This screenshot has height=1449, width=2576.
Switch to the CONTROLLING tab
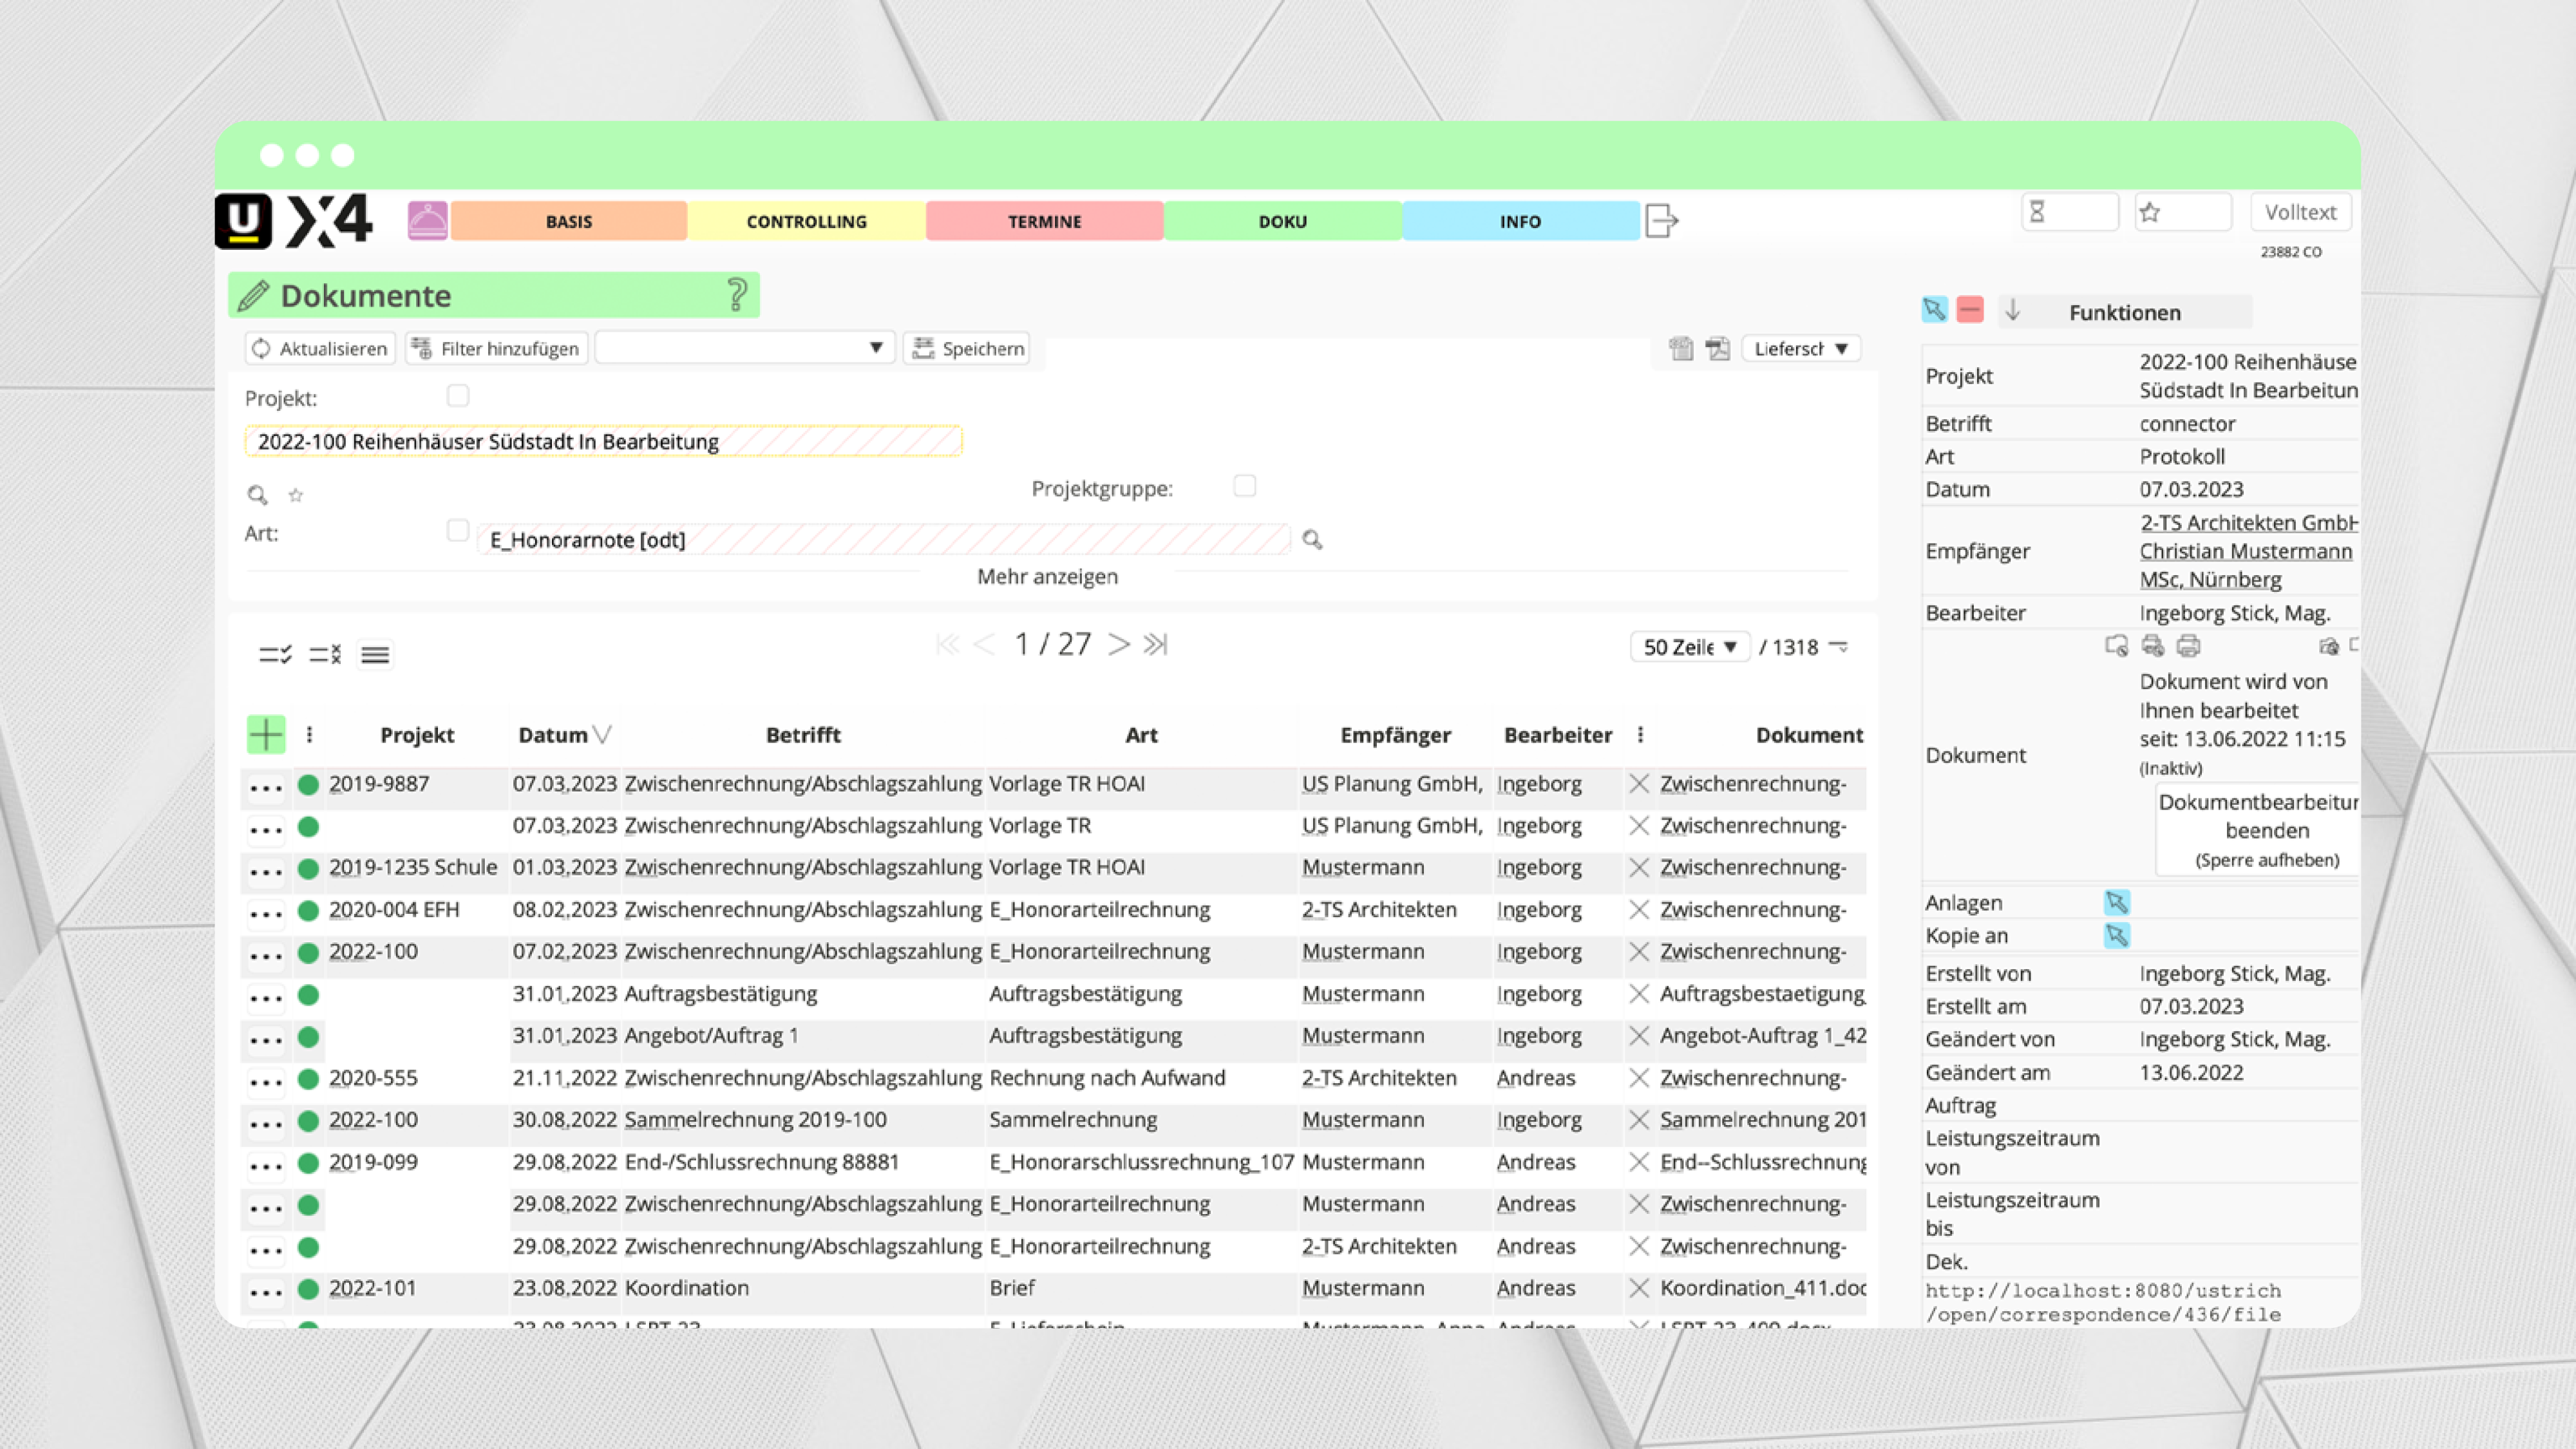[x=806, y=221]
